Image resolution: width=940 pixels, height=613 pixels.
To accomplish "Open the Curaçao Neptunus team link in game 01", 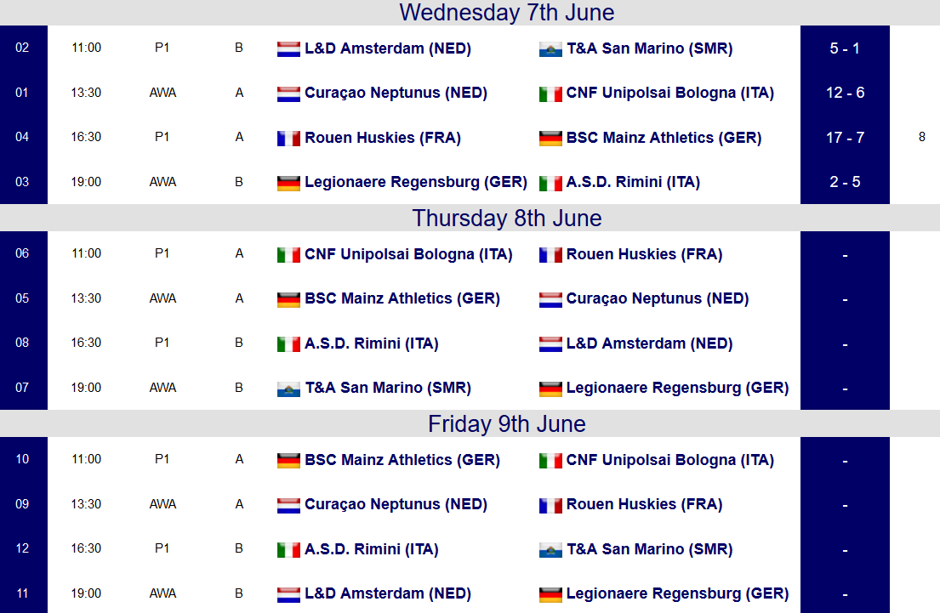I will [x=396, y=93].
